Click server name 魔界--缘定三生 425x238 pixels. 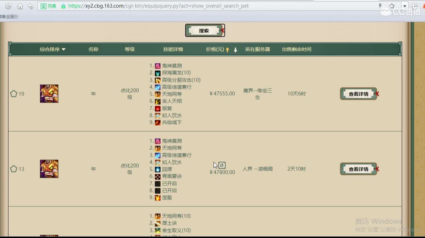tap(257, 94)
